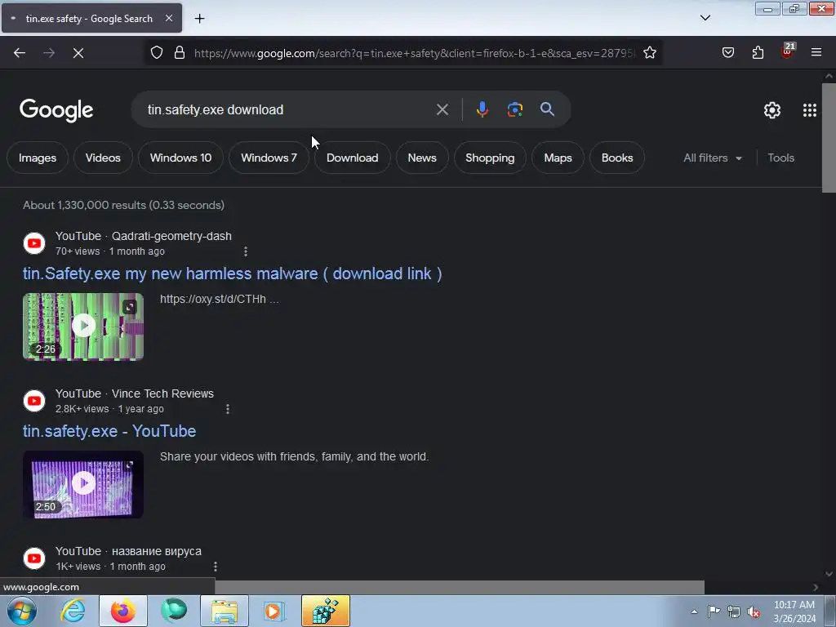
Task: Click the vertical scrollbar thumb
Action: click(x=829, y=137)
